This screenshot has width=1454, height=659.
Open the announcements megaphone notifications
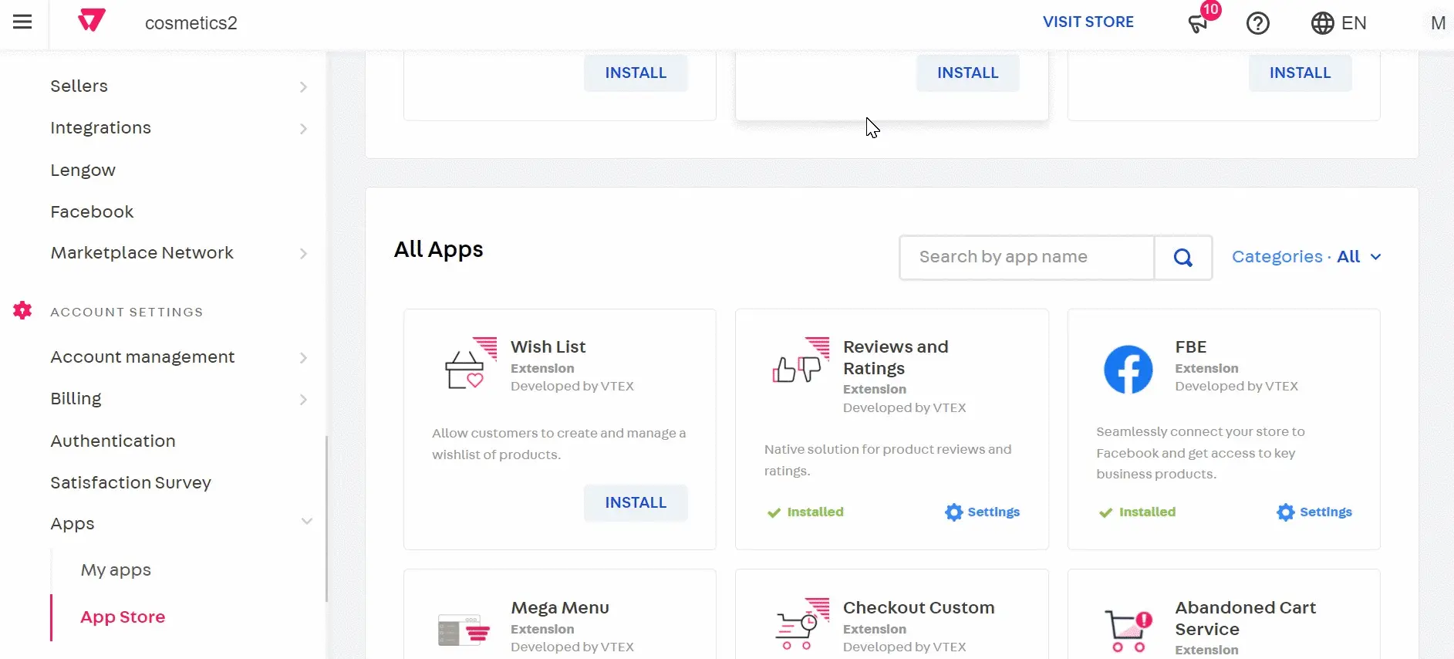(1198, 24)
